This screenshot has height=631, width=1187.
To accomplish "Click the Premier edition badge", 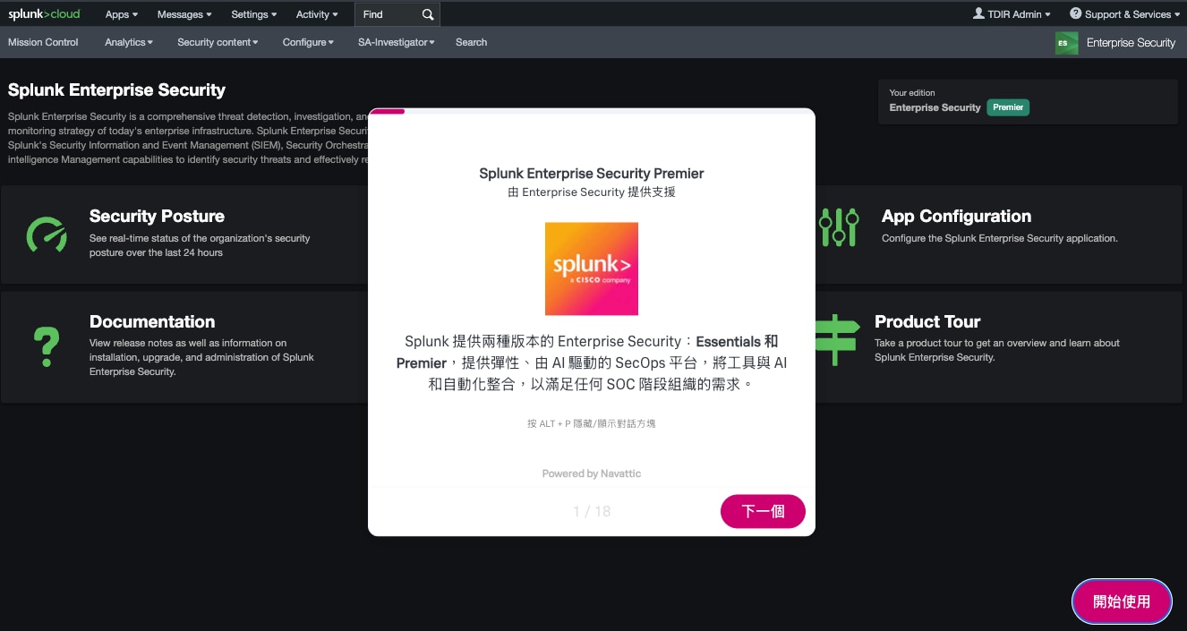I will [1008, 107].
